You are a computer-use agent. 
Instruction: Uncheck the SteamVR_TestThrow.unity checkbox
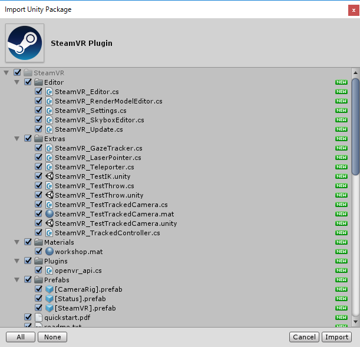click(x=38, y=195)
